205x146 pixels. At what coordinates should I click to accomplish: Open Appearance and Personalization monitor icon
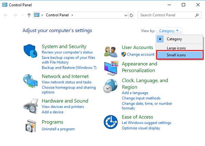point(111,67)
